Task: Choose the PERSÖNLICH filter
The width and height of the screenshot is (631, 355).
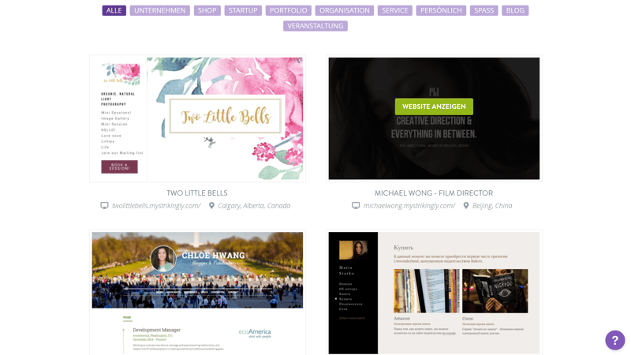Action: pos(441,10)
